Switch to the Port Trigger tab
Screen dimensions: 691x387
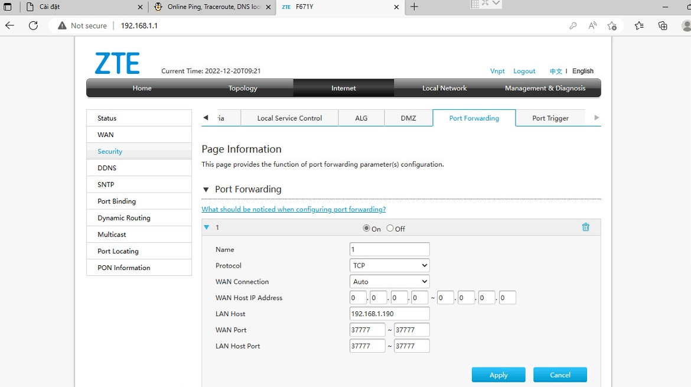point(550,118)
